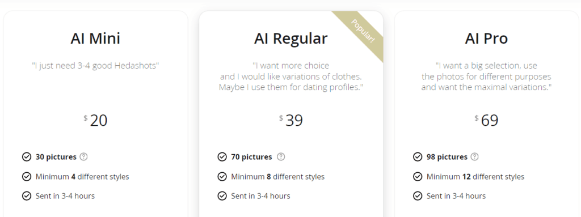Screen dimensions: 581x217
Task: Click the $39 price on AI Regular
Action: tap(291, 120)
